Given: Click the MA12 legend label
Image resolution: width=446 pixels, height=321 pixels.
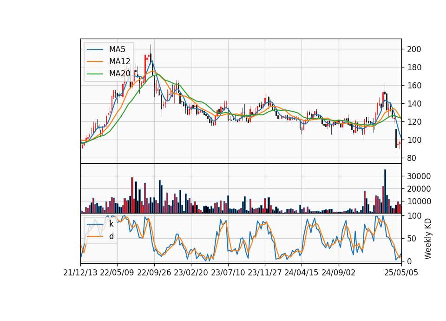Looking at the screenshot, I should 119,61.
